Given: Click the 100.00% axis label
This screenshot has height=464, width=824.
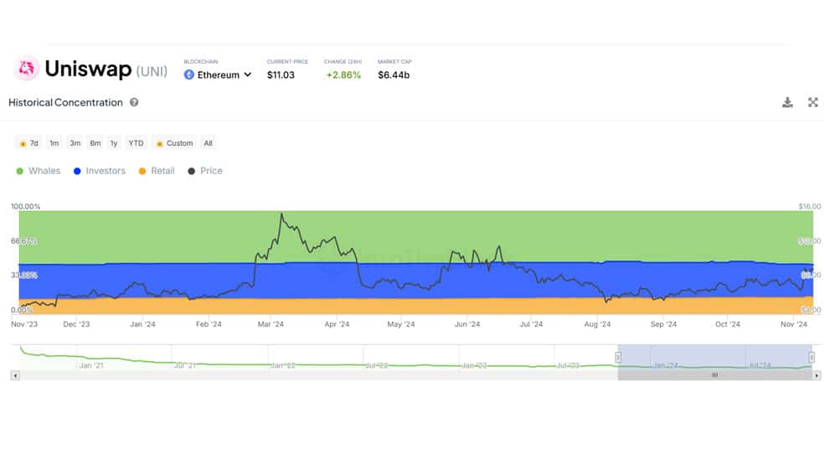Looking at the screenshot, I should (x=26, y=207).
